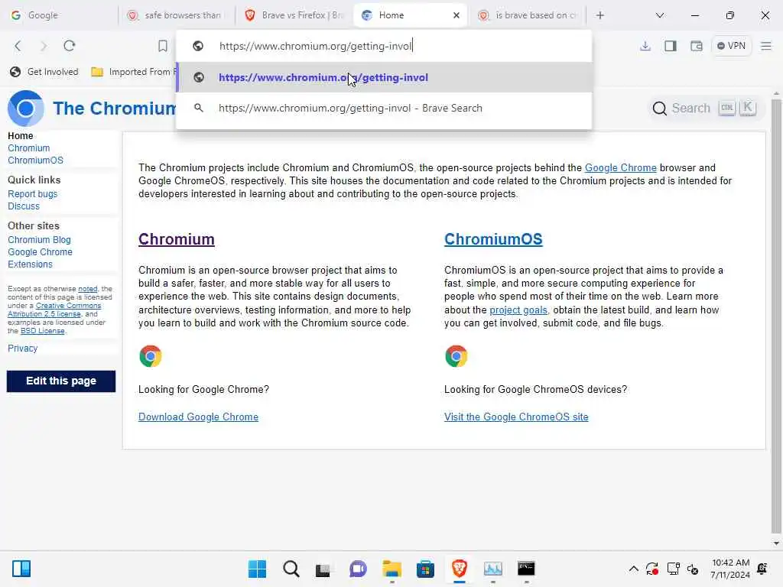Toggle the sidebar panel icon
Viewport: 783px width, 587px height.
pos(671,46)
